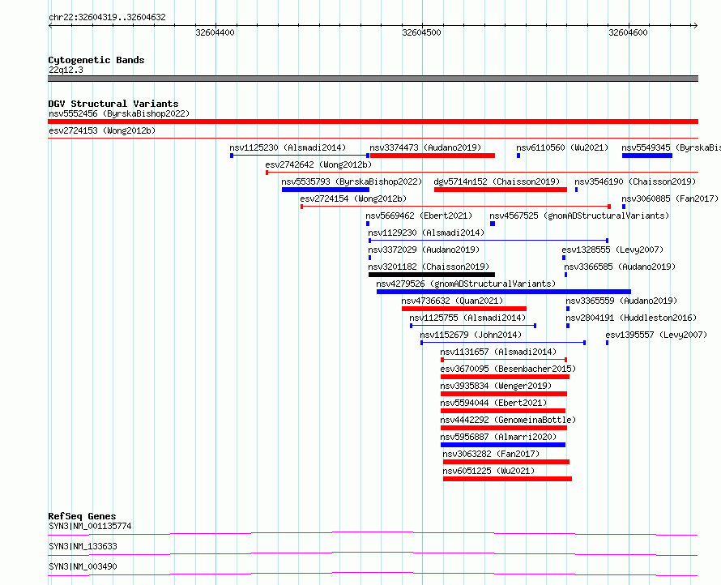Click the RefSeq Genes track title

tap(82, 516)
